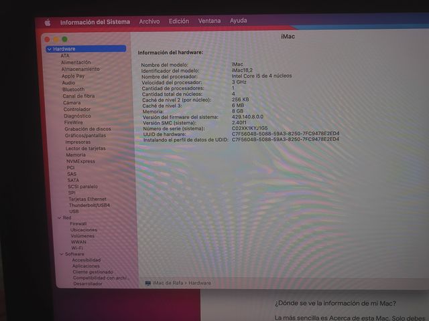Click the UUID de hardware value
The image size is (429, 321).
[x=286, y=134]
